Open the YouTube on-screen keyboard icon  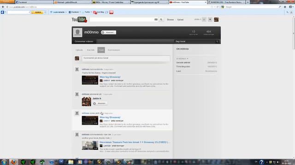[156, 19]
